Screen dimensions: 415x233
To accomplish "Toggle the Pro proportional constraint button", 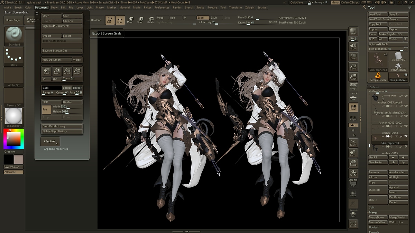I will point(46,110).
